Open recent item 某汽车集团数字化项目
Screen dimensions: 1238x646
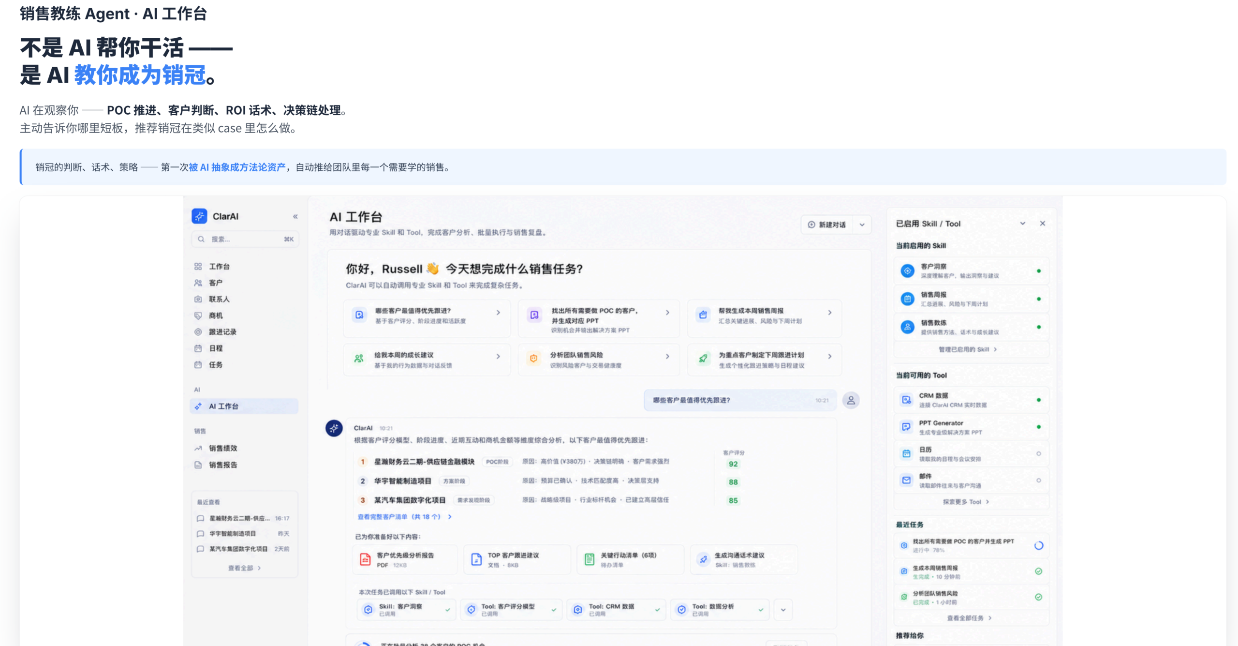(x=244, y=549)
